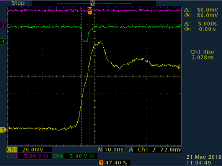222x166 pixels.
Task: Click the Ch1 yellow ground marker
Action: tap(3, 130)
